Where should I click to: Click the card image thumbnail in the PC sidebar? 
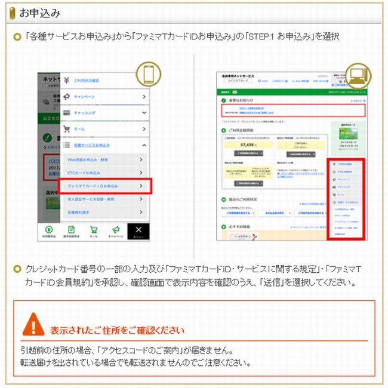348,133
